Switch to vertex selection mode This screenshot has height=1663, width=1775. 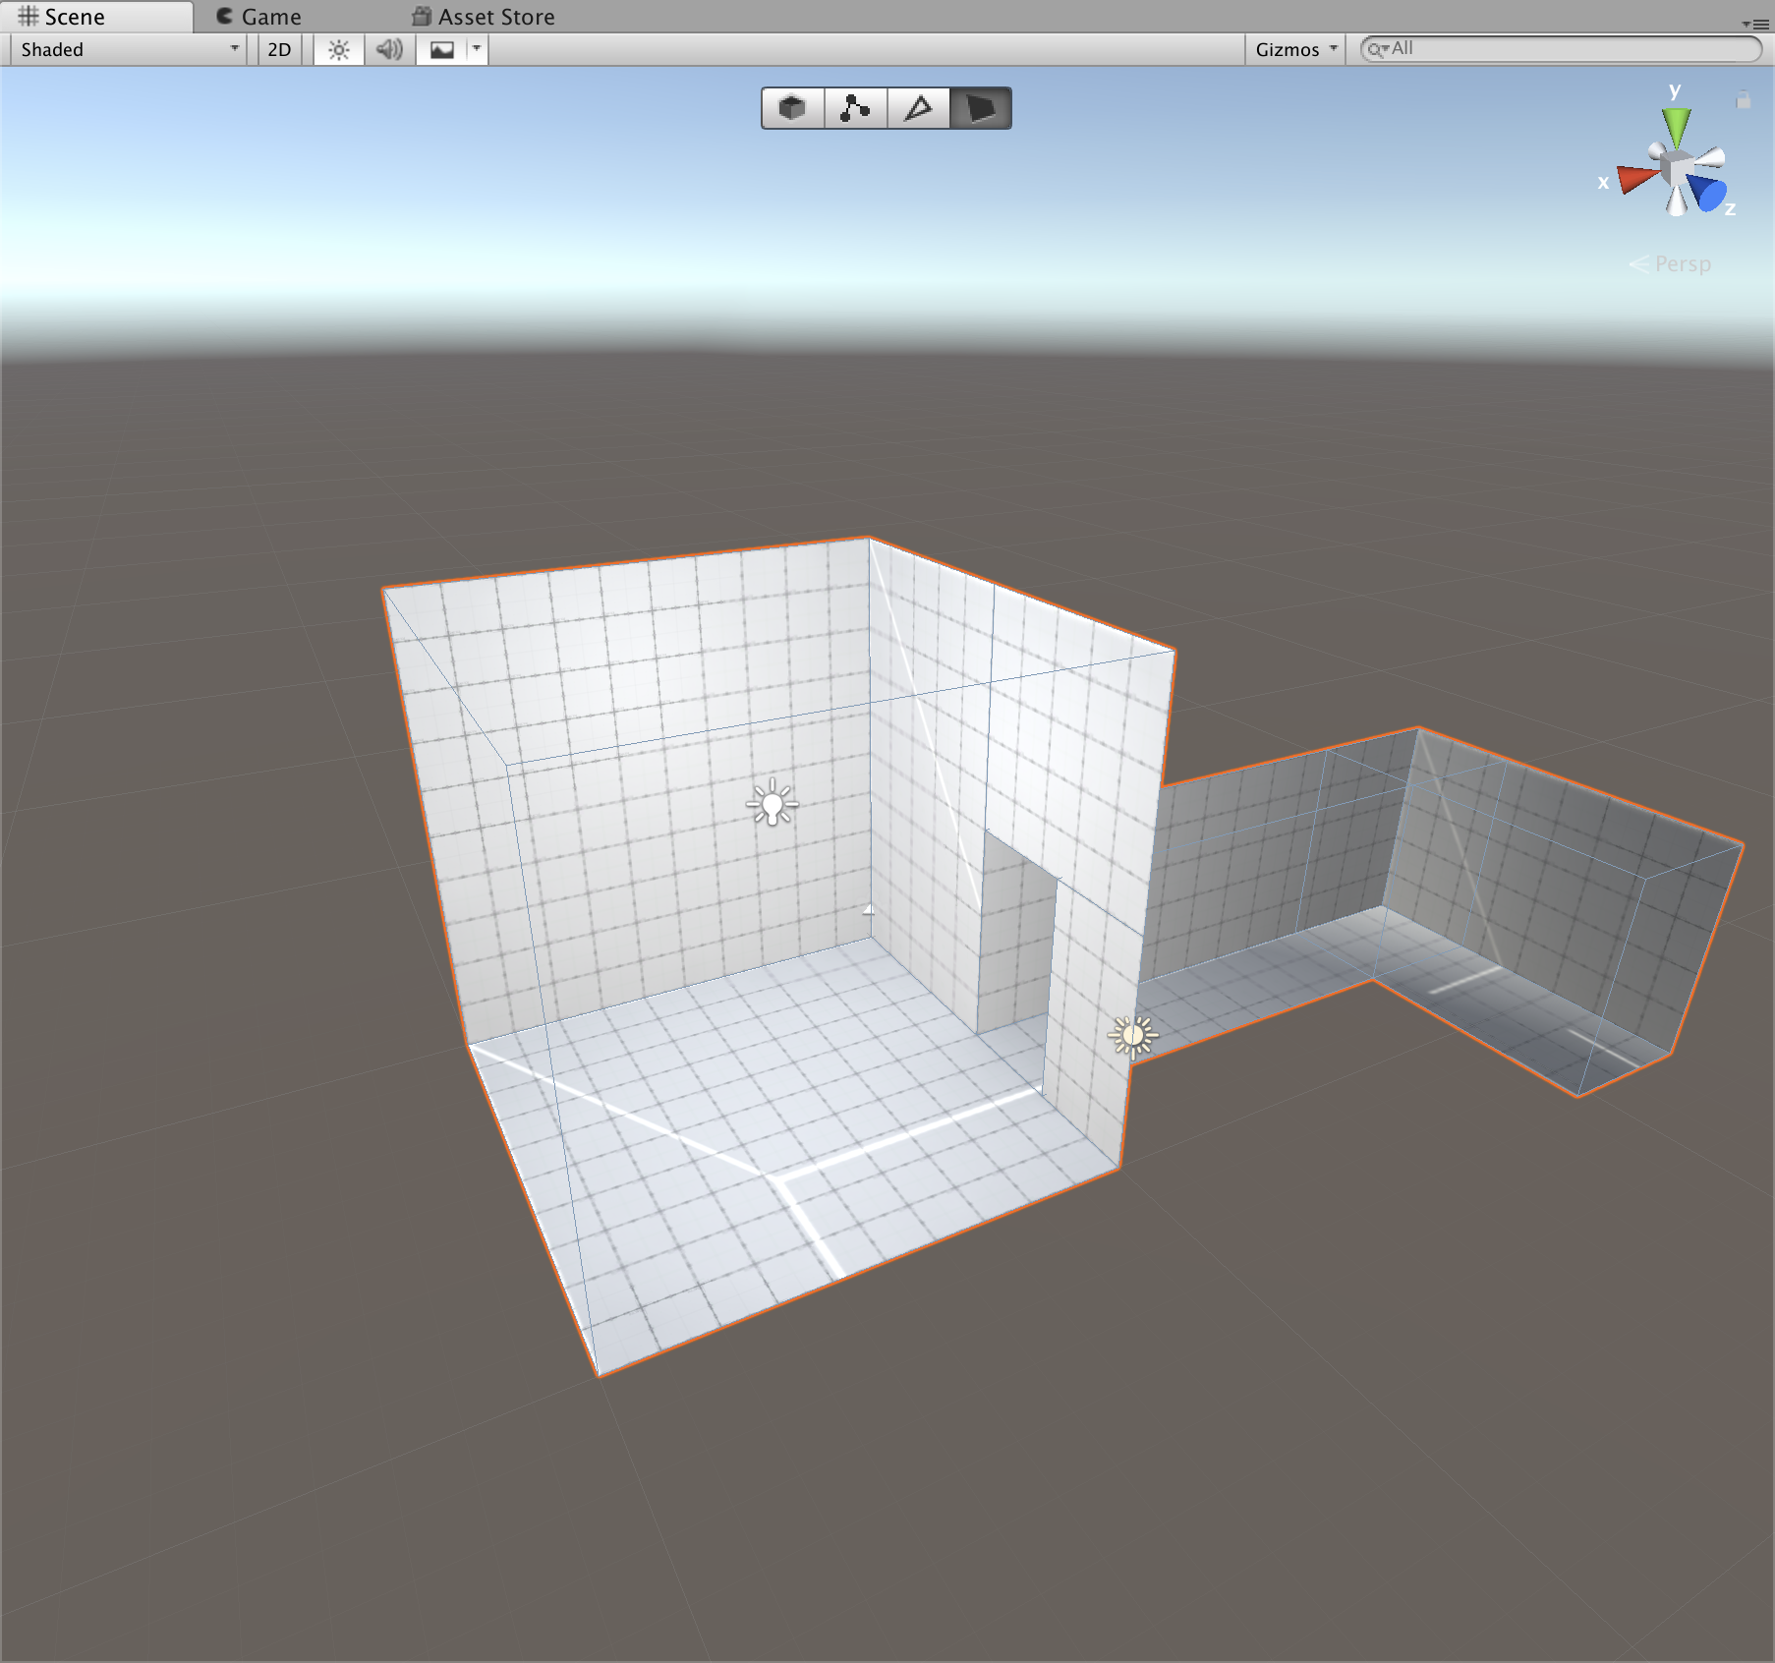(855, 108)
